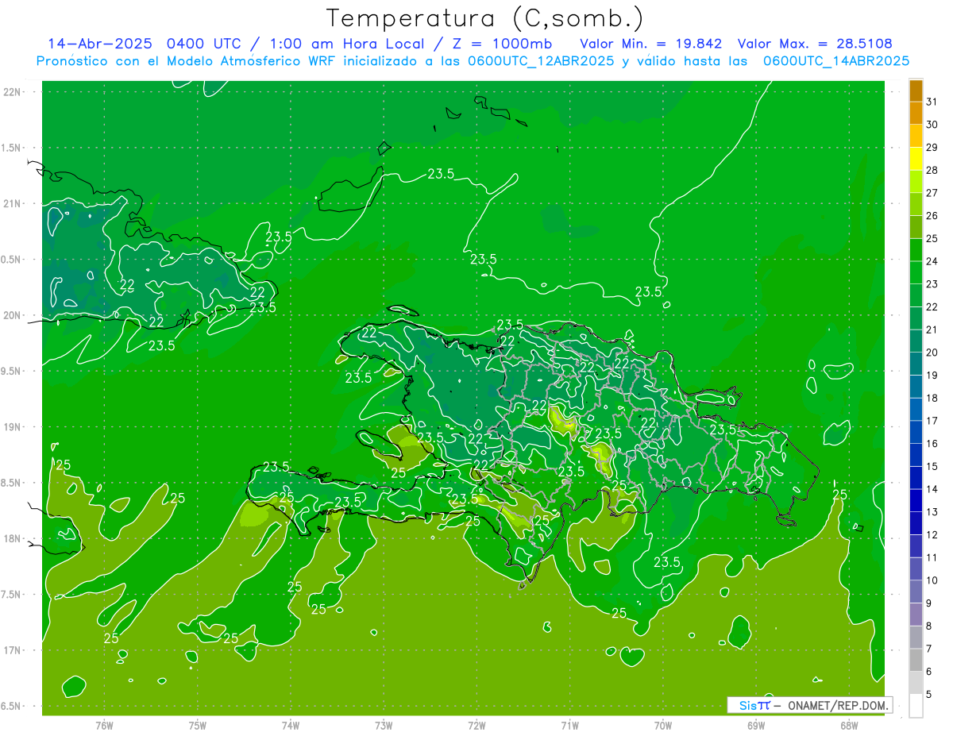Image resolution: width=953 pixels, height=736 pixels.
Task: Click the orange swatch between 30 and 31
Action: click(x=916, y=113)
